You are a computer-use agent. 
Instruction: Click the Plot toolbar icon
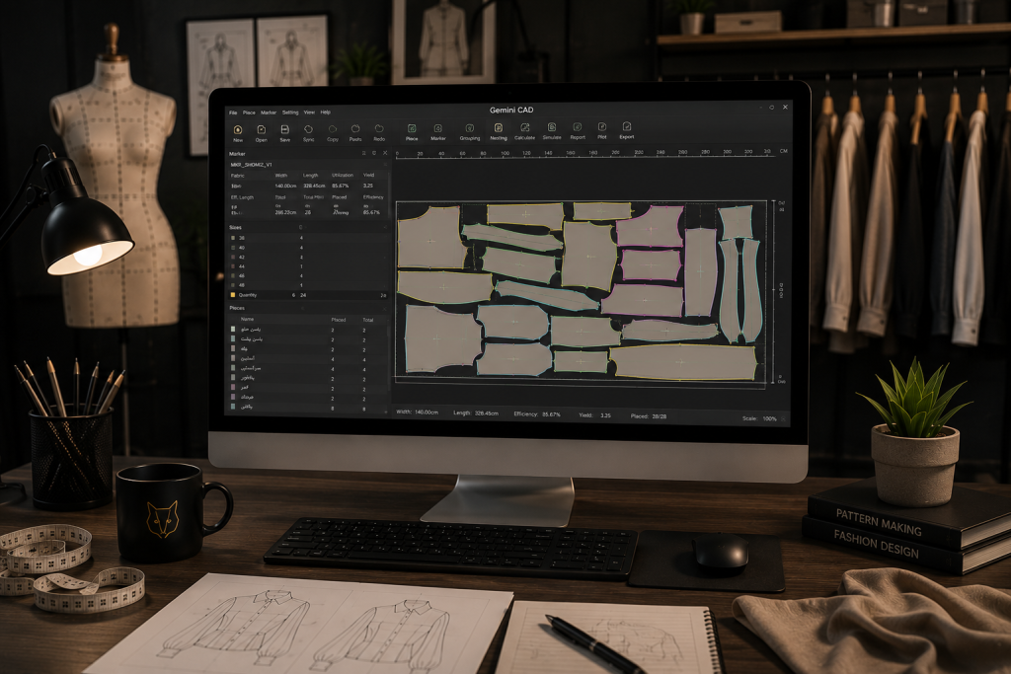(x=601, y=127)
